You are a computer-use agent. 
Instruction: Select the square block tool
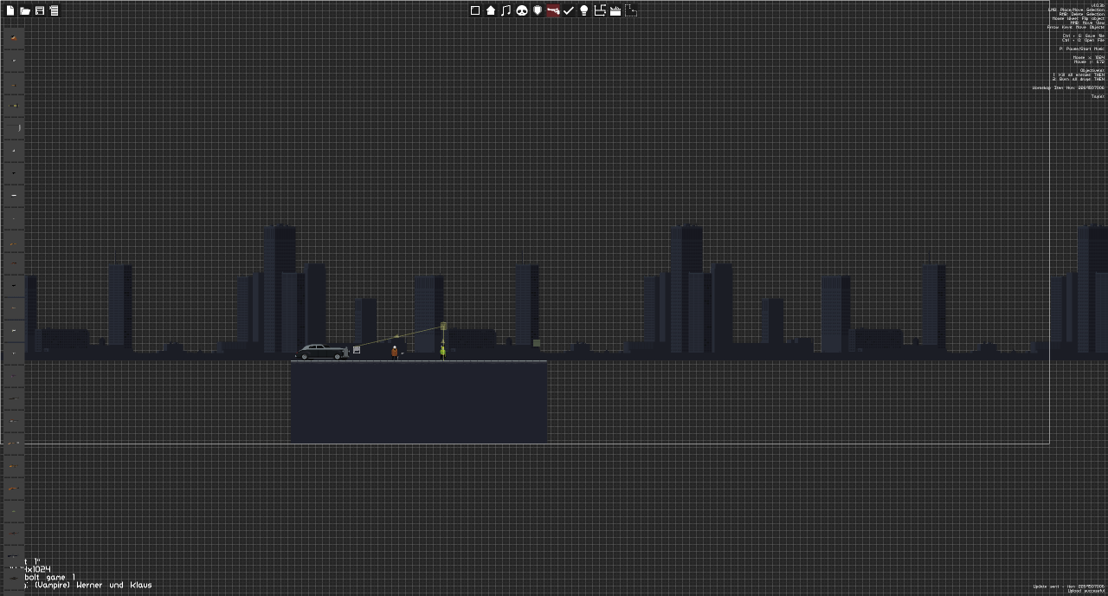click(x=475, y=10)
